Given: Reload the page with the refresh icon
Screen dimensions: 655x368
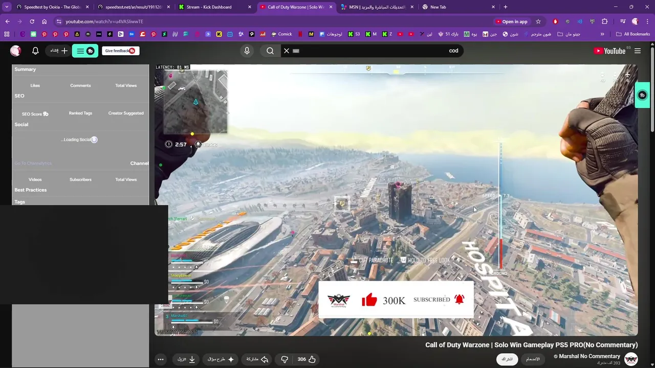Looking at the screenshot, I should pyautogui.click(x=32, y=21).
